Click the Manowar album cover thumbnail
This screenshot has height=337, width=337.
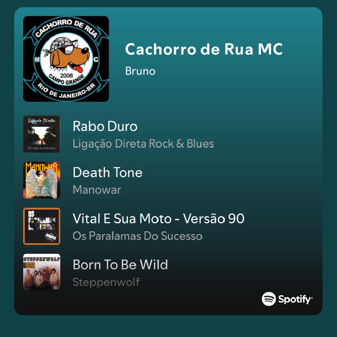click(42, 180)
